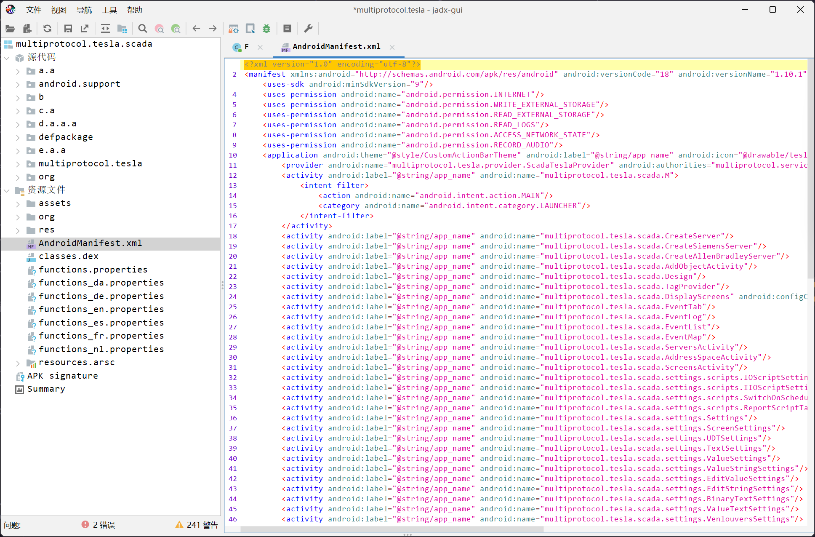815x537 pixels.
Task: Open the log viewer icon
Action: tap(288, 29)
